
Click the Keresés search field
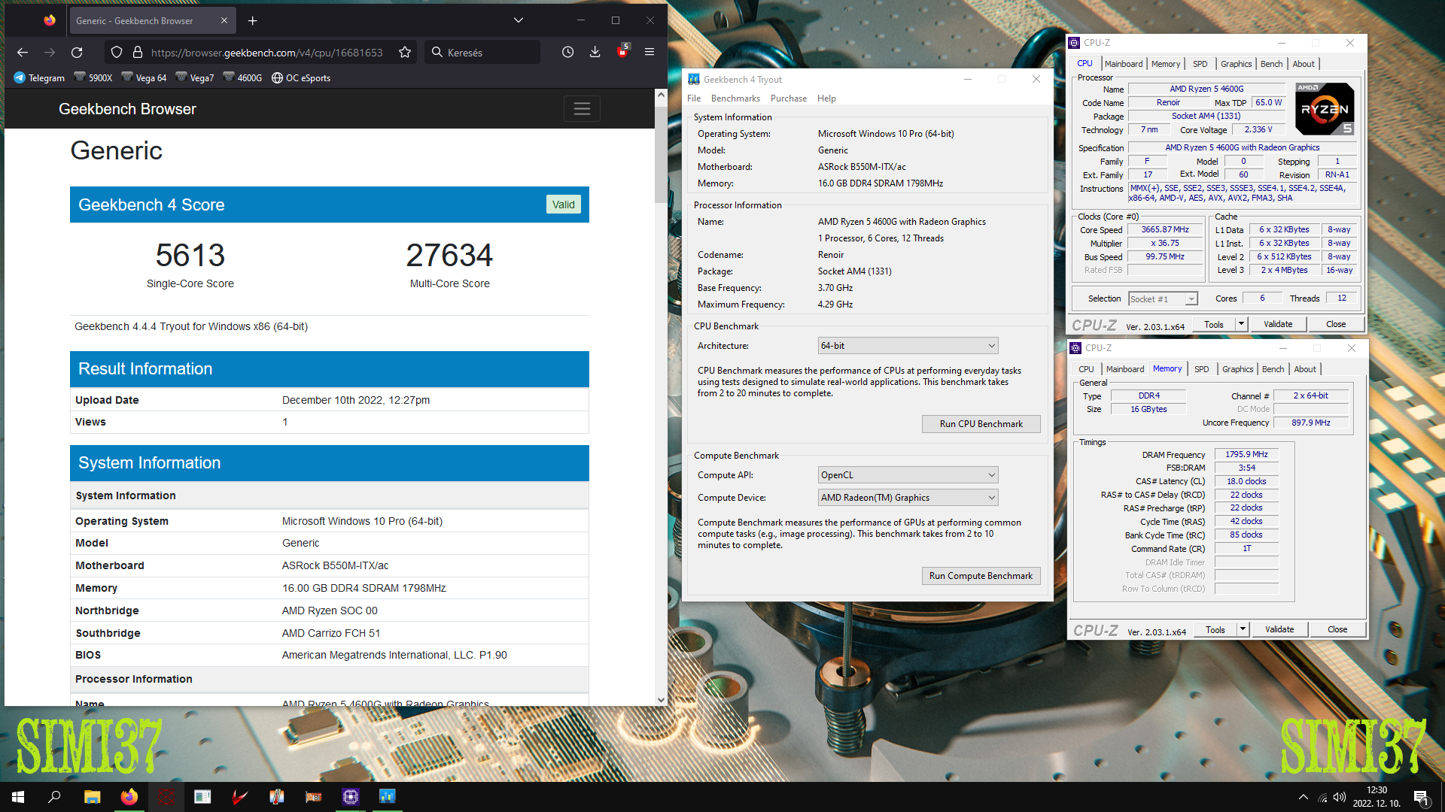tap(482, 52)
